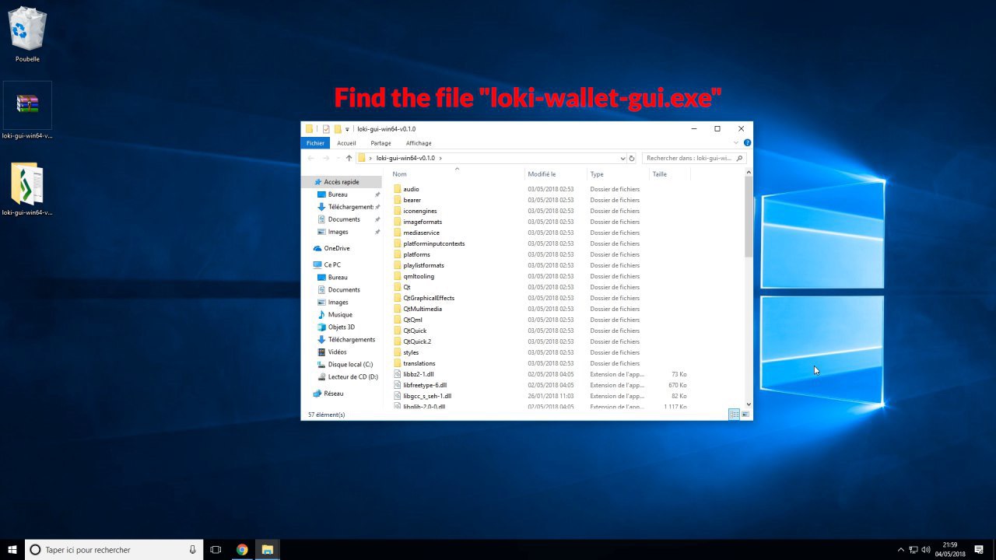Go forward with the forward arrow
Screen dimensions: 996x560
326,158
